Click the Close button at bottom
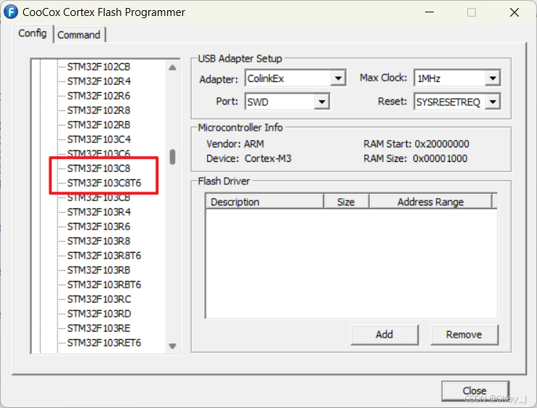Image resolution: width=537 pixels, height=408 pixels. (x=475, y=391)
